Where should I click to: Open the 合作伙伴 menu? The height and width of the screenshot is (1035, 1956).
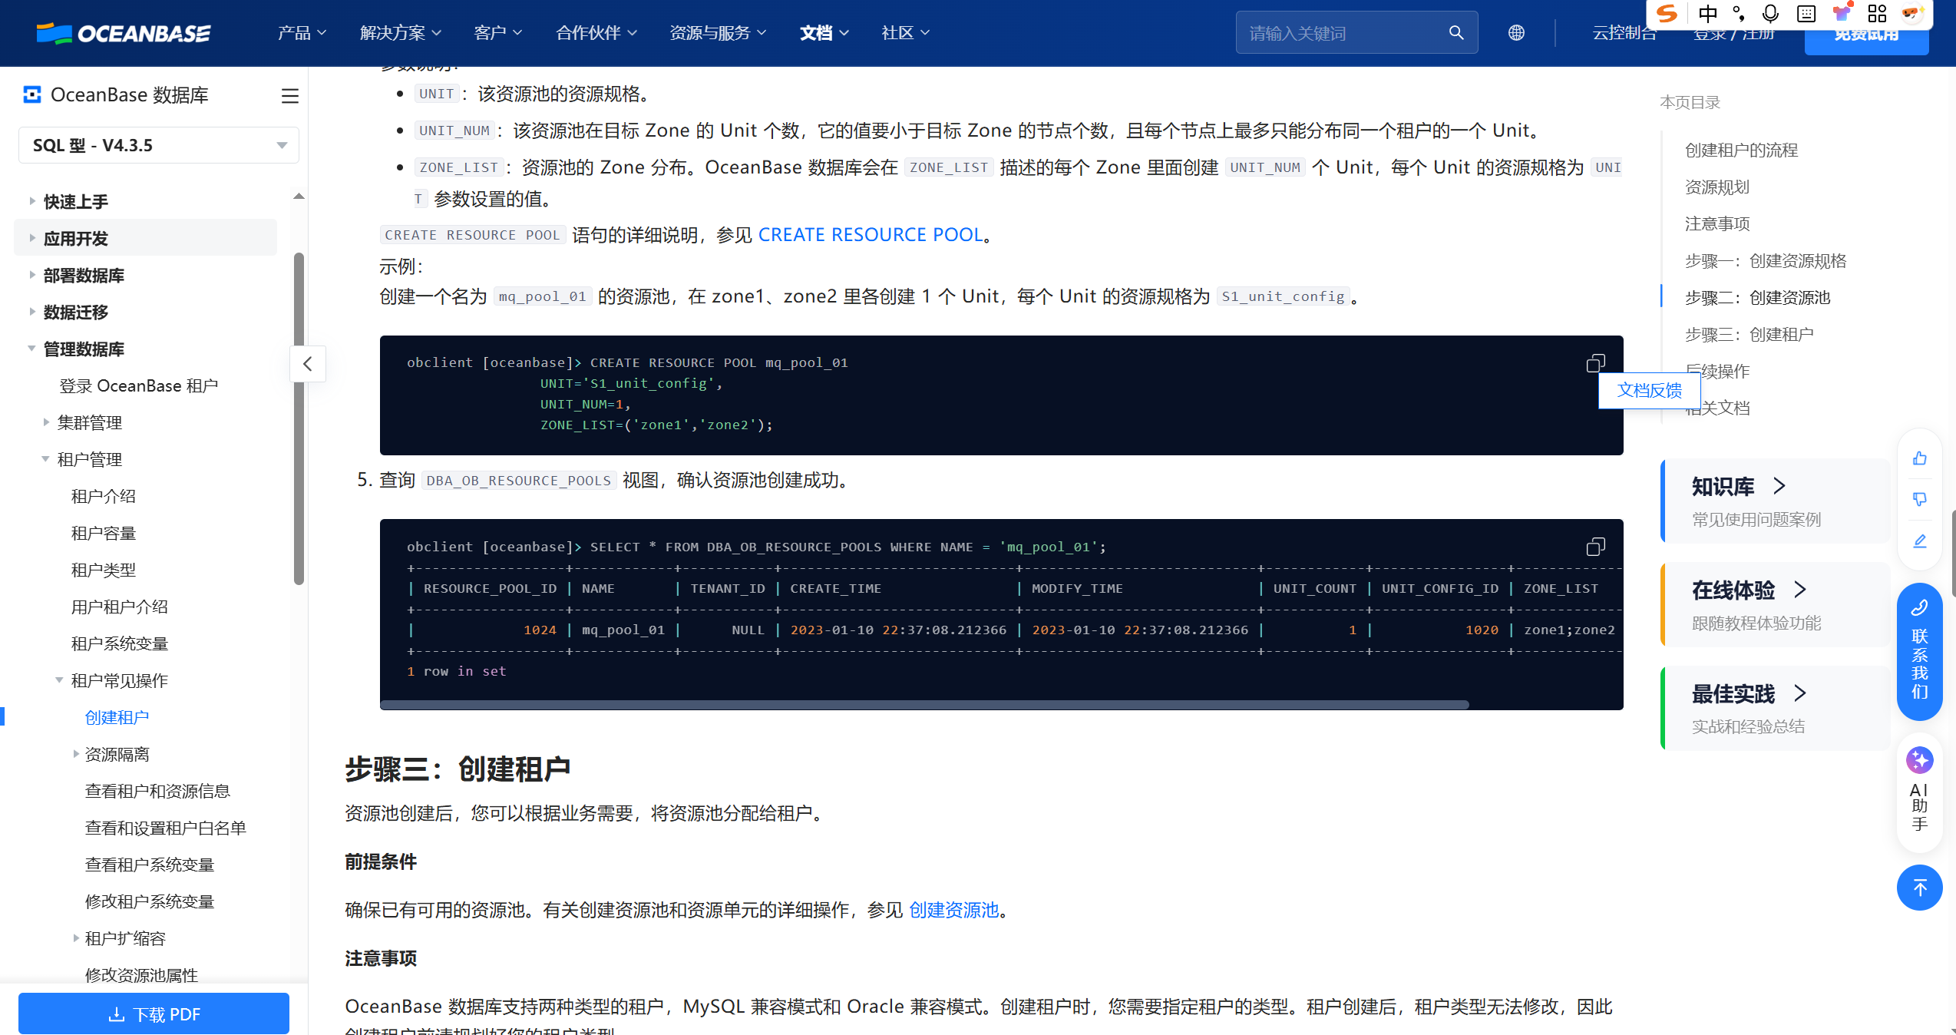point(596,33)
